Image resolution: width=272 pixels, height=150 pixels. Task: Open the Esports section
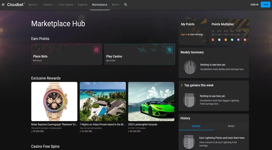pos(82,5)
